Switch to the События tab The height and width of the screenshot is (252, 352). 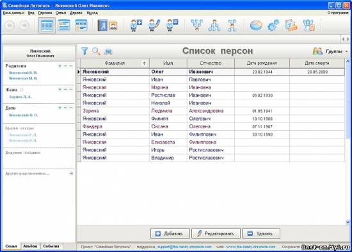(x=51, y=246)
